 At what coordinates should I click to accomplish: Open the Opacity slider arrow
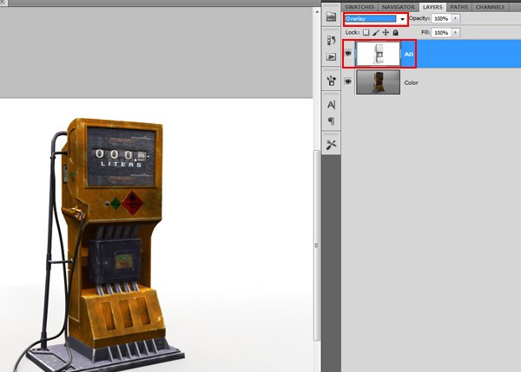455,18
